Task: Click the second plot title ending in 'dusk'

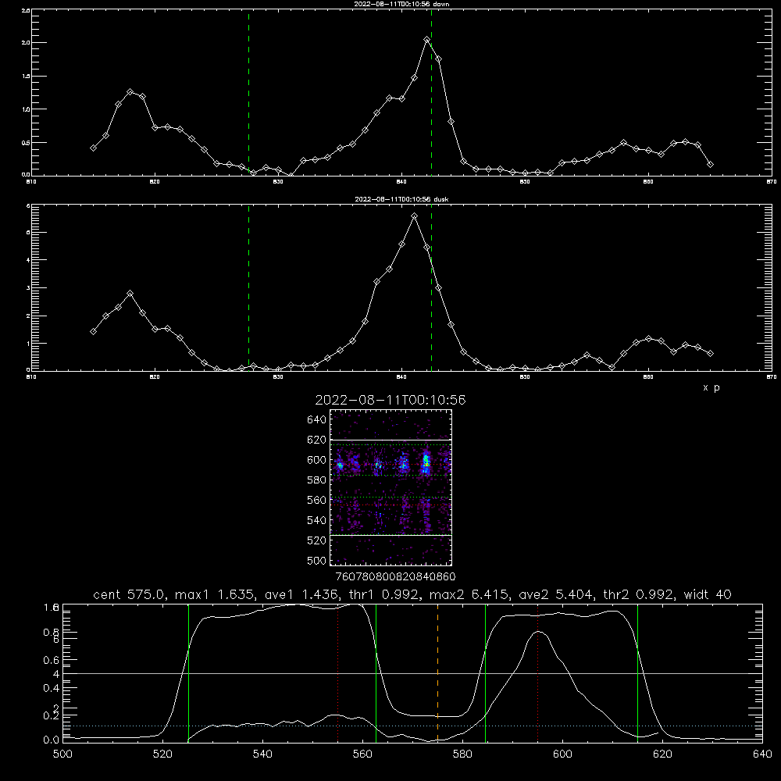Action: coord(401,199)
